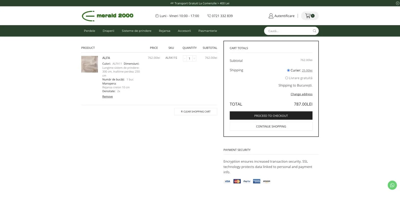This screenshot has height=199, width=400.
Task: Click the SKU value ALFA11S
Action: (x=171, y=58)
